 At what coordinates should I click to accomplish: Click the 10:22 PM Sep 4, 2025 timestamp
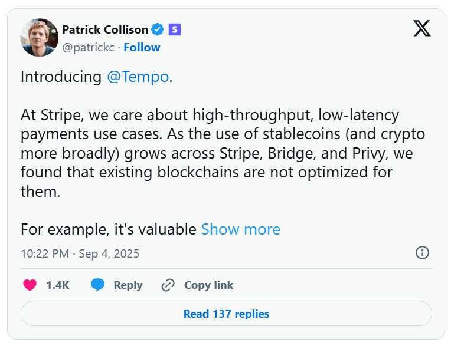coord(80,253)
